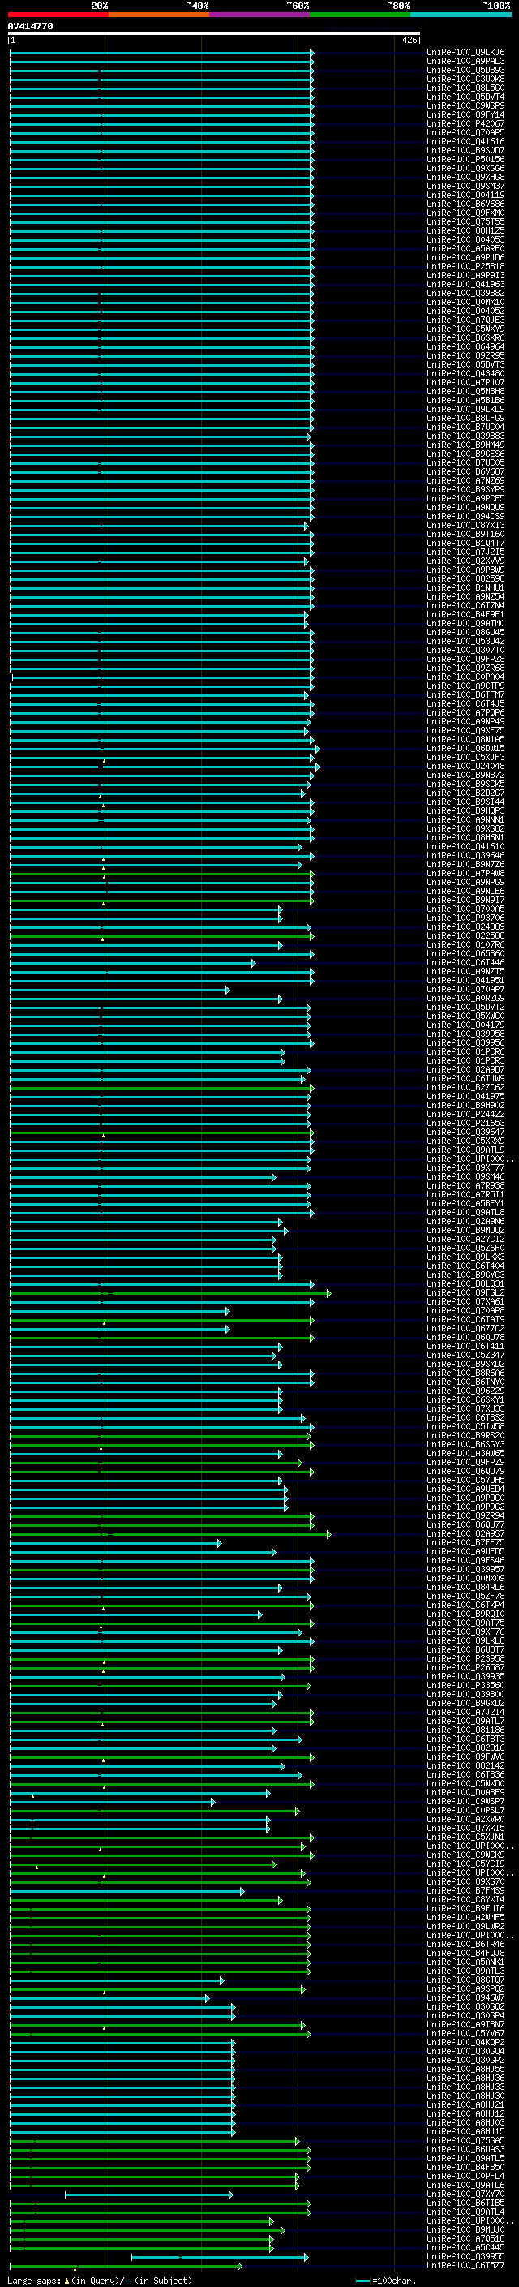This screenshot has width=519, height=2287.
Task: Select hit label UniRef100_Q75GA5
Action: coord(465,2140)
